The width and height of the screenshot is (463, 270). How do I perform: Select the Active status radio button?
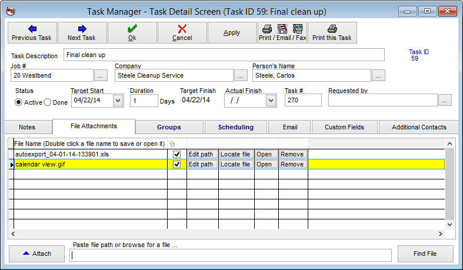[19, 102]
